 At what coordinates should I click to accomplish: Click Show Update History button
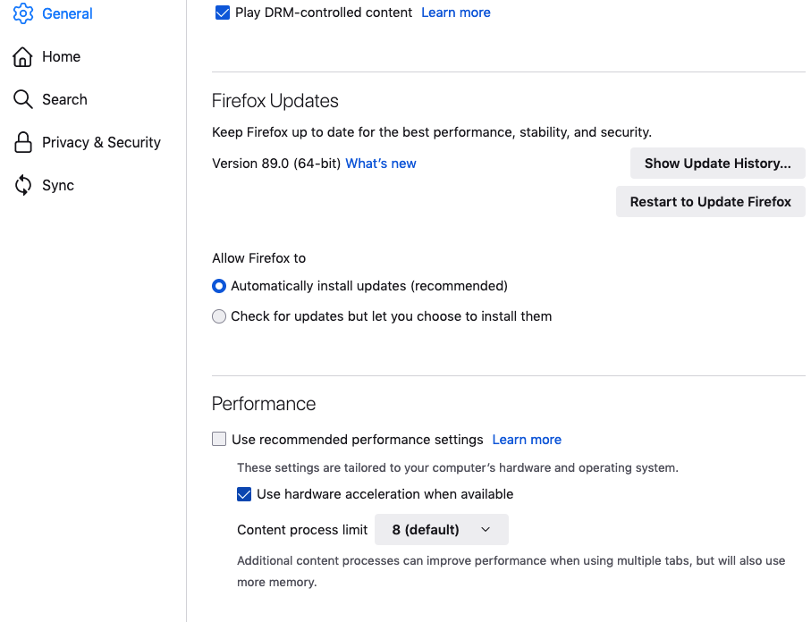717,164
